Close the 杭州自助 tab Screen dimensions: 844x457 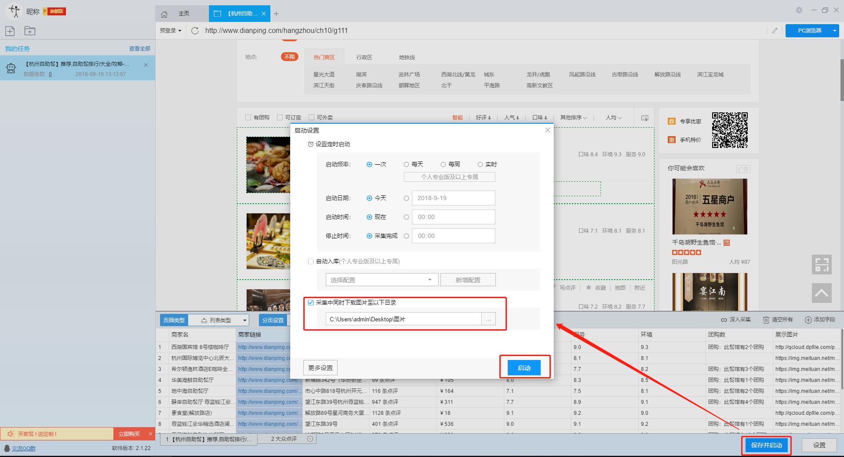264,14
